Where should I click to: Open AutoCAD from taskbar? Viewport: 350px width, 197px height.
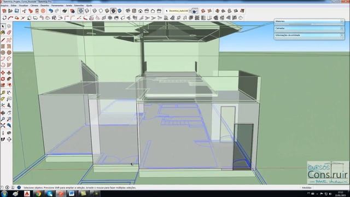[x=27, y=194]
